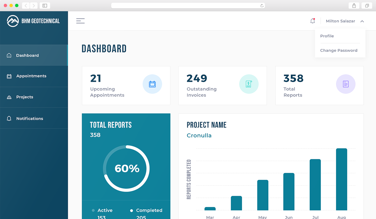Toggle the hamburger menu icon
The height and width of the screenshot is (219, 376).
(x=80, y=21)
